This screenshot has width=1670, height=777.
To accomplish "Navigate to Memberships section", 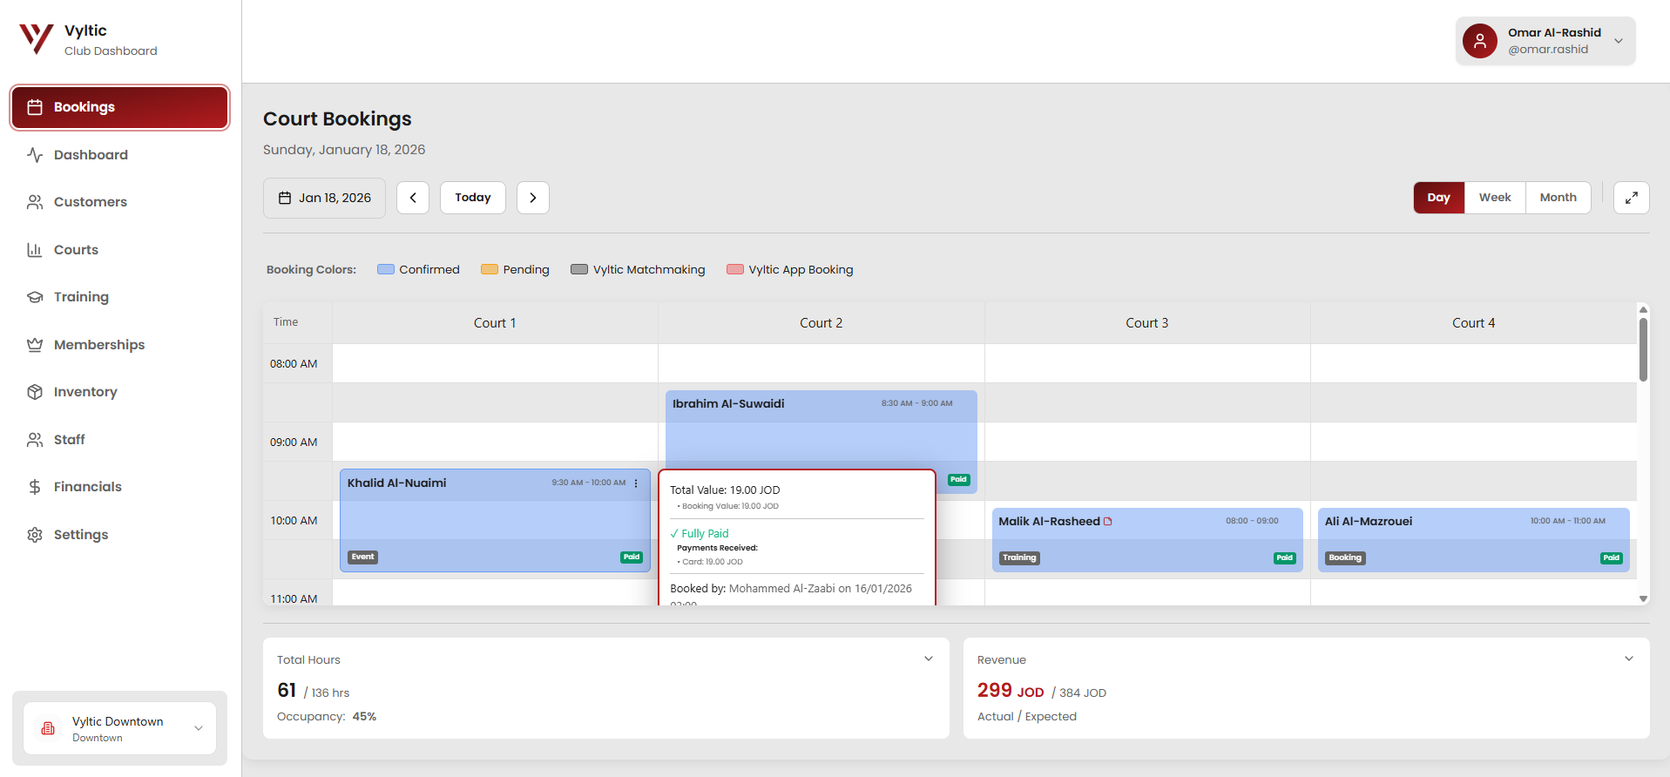I will (x=98, y=345).
